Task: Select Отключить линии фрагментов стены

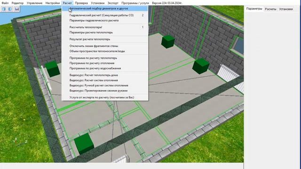Action: 105,46
